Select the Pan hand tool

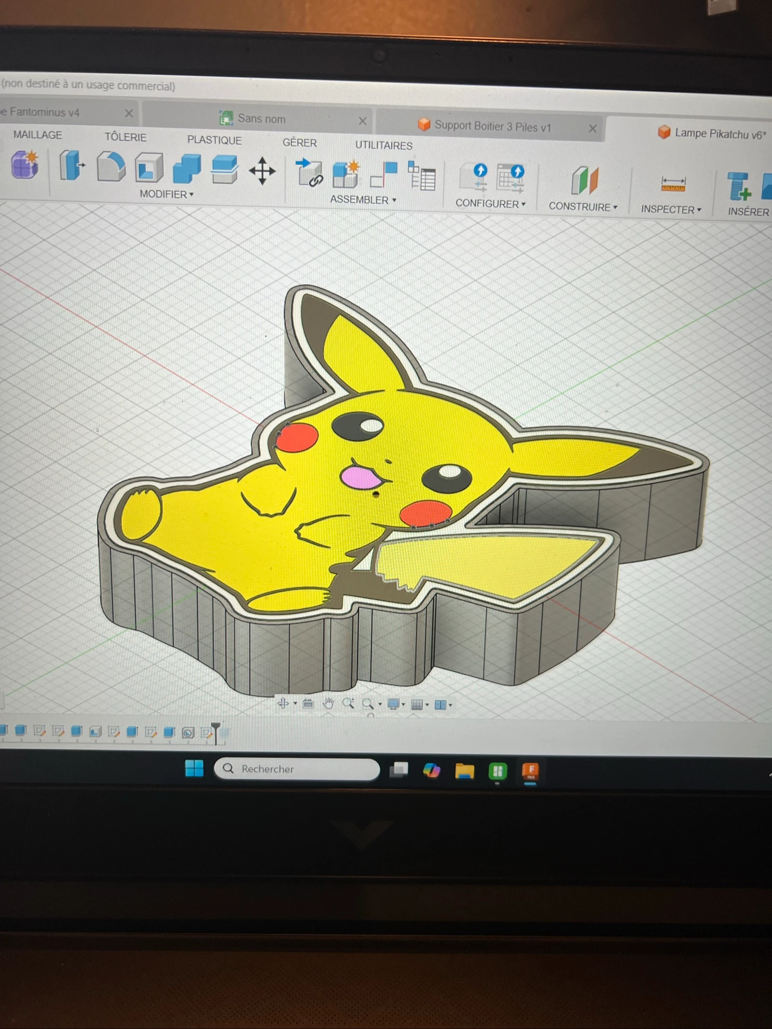point(328,704)
